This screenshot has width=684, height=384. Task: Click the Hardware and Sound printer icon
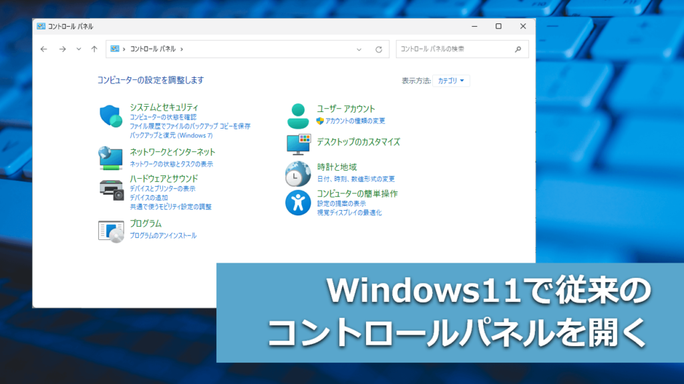(x=111, y=190)
